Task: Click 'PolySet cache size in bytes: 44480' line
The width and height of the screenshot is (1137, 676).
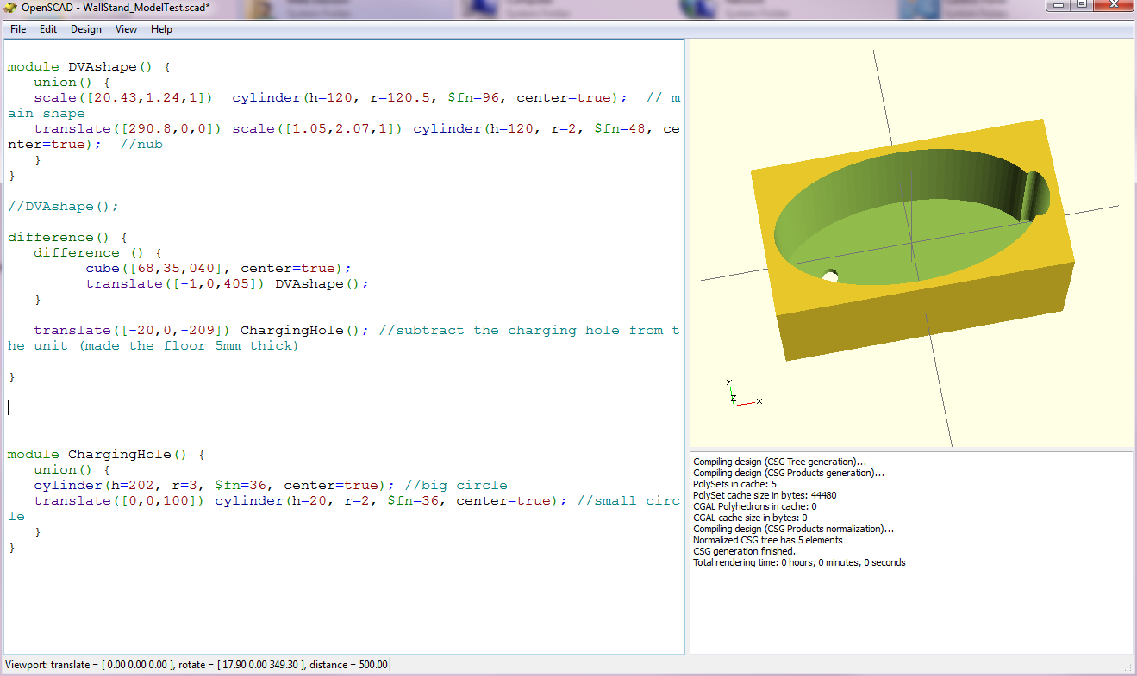Action: click(x=765, y=495)
